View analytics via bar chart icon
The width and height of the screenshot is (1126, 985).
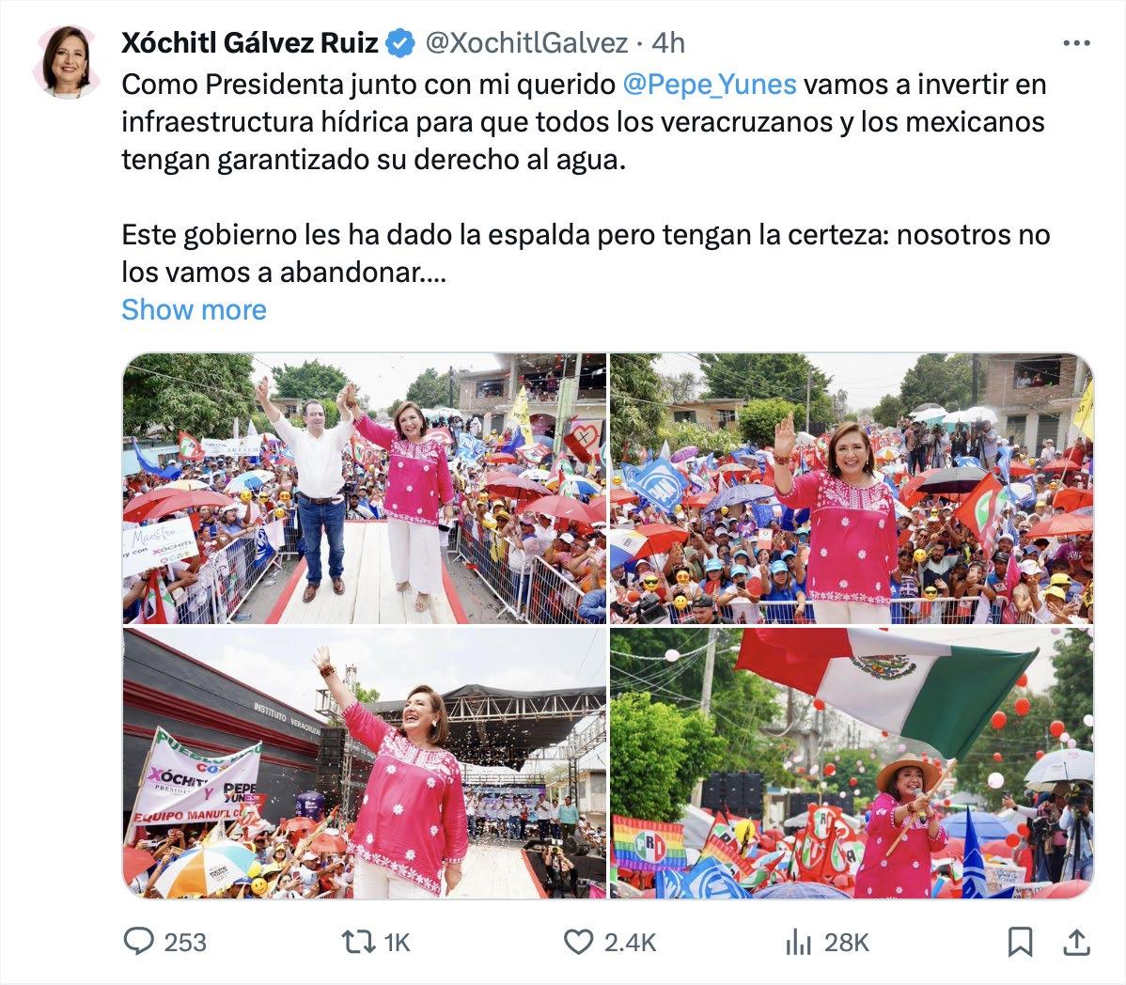[798, 942]
